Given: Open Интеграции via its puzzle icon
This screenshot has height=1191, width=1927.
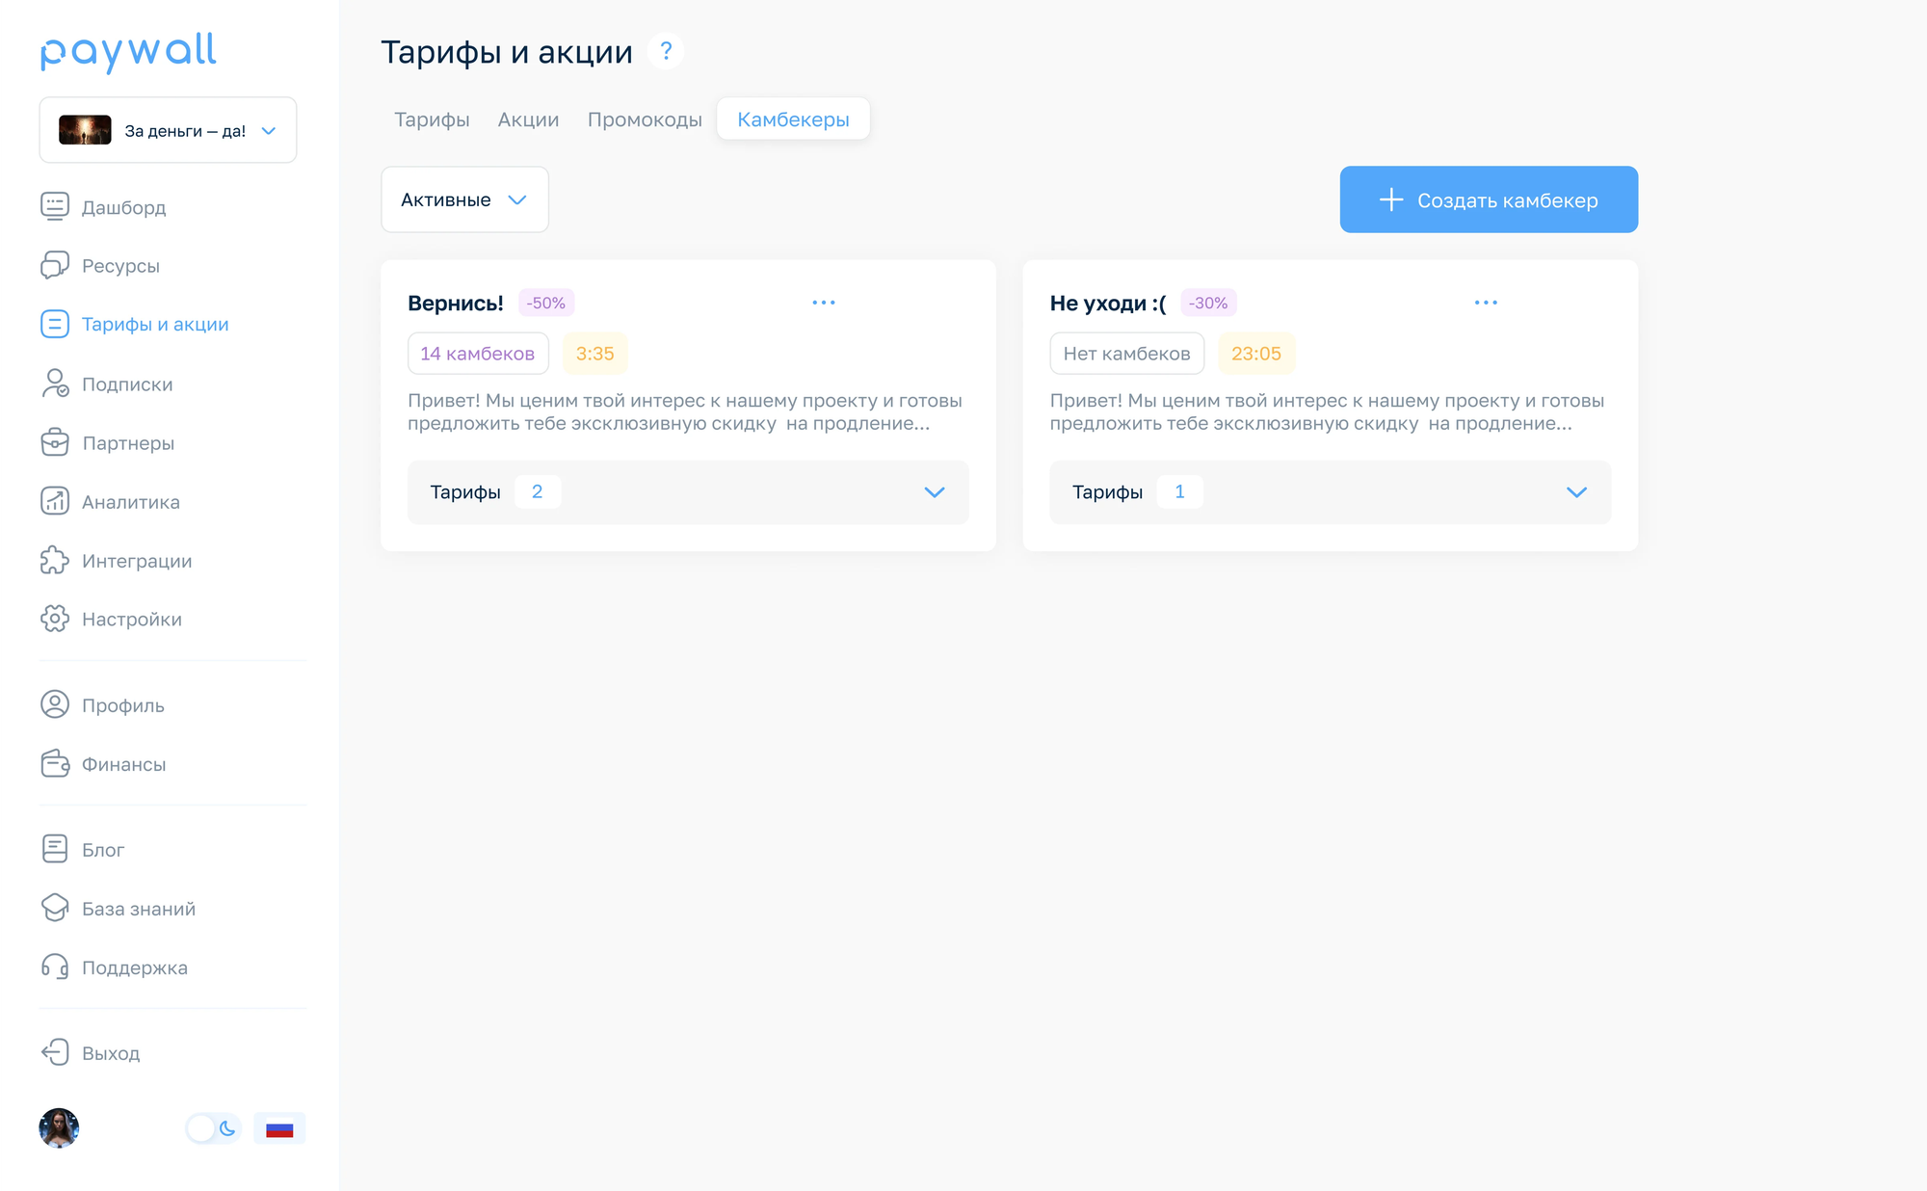Looking at the screenshot, I should [55, 560].
